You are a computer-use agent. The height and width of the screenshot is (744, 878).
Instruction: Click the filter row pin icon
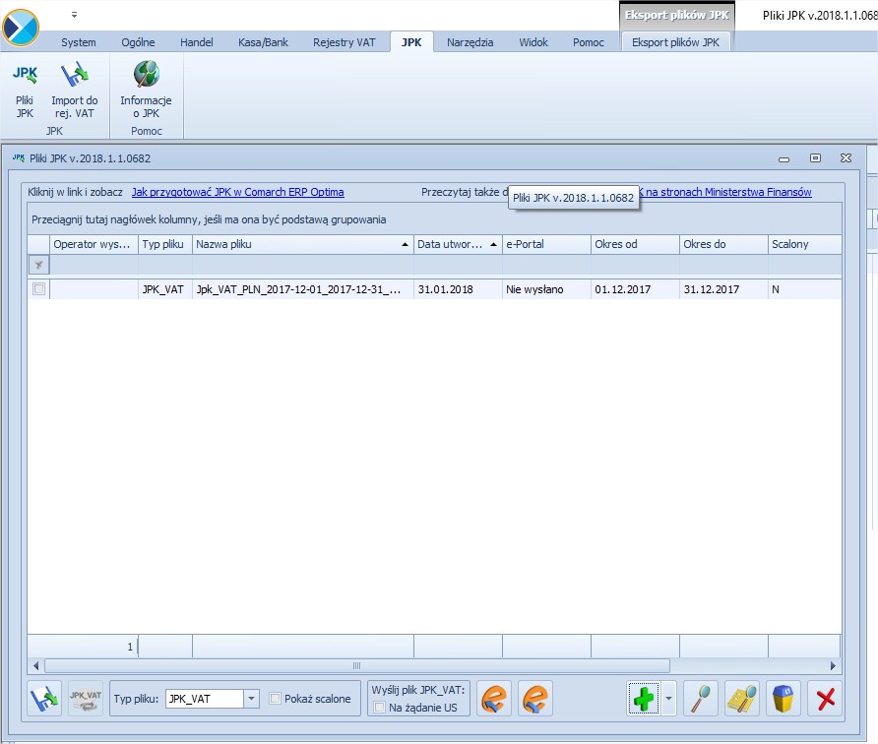coord(38,266)
